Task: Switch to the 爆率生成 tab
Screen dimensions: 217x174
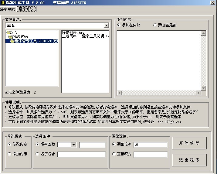Action: 7,9
